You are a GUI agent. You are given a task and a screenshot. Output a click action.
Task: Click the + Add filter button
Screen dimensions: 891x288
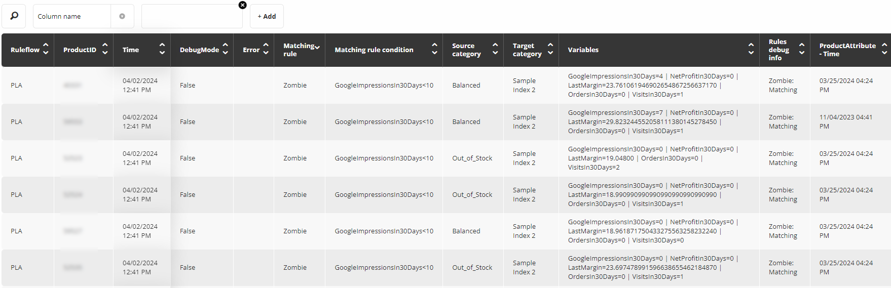267,16
